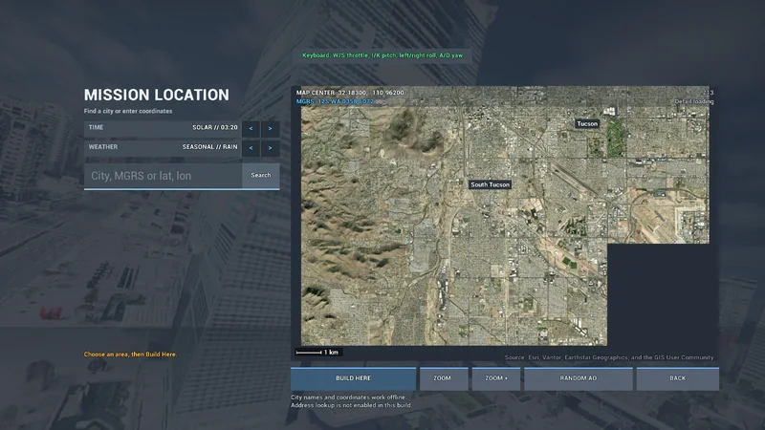Viewport: 765px width, 430px height.
Task: Click the SEASONAL // RAIN weather value
Action: pyautogui.click(x=209, y=147)
